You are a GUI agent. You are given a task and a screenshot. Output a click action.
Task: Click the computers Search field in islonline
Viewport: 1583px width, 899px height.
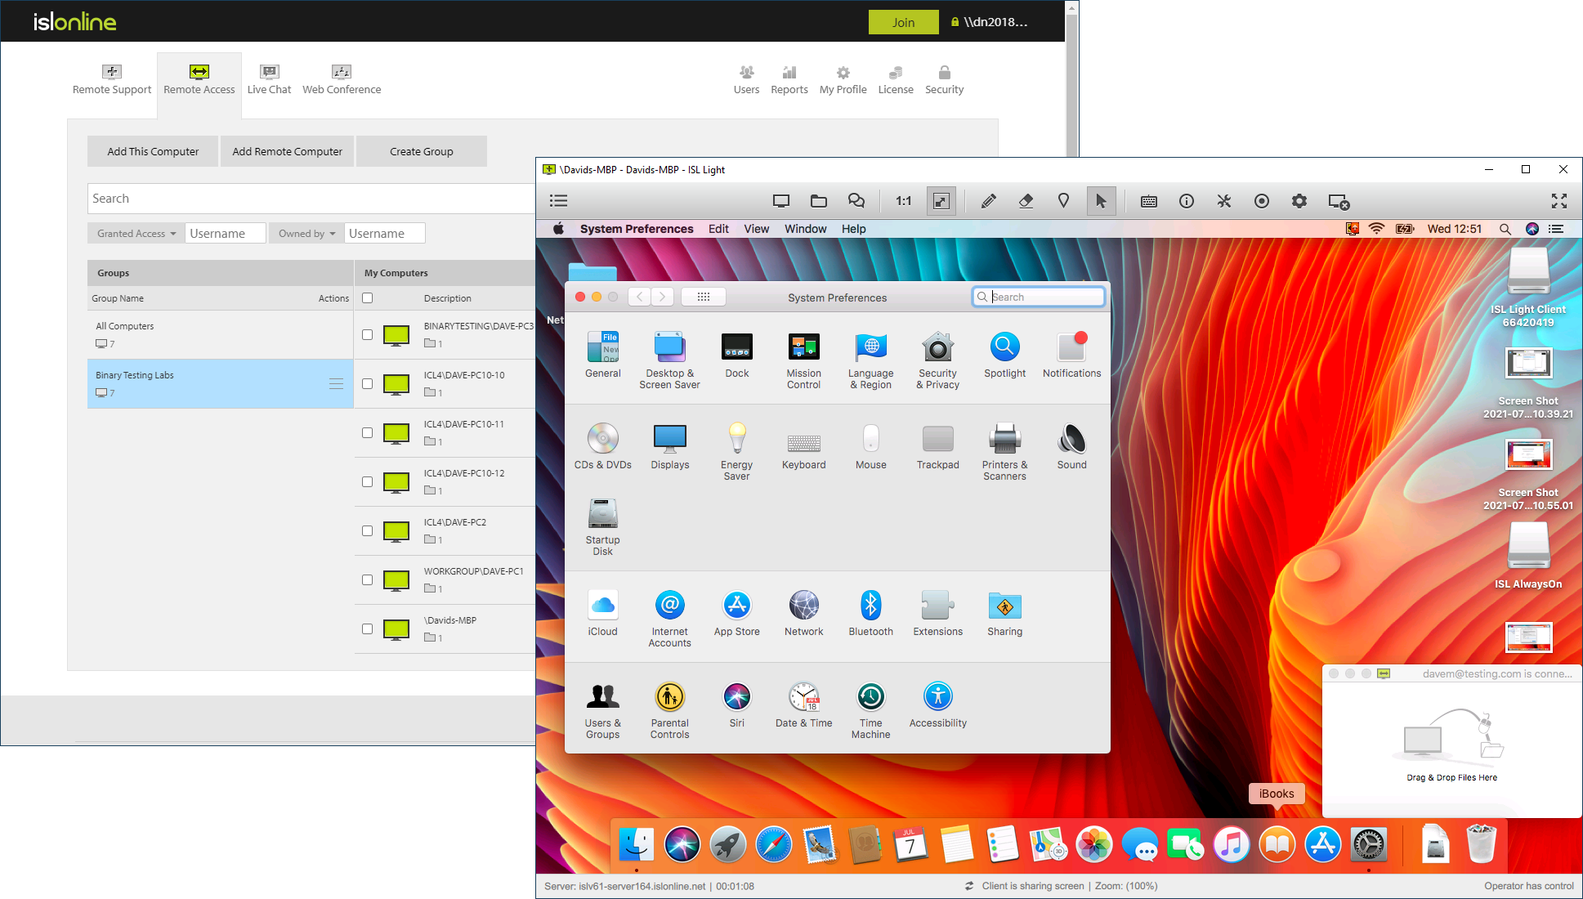point(311,199)
